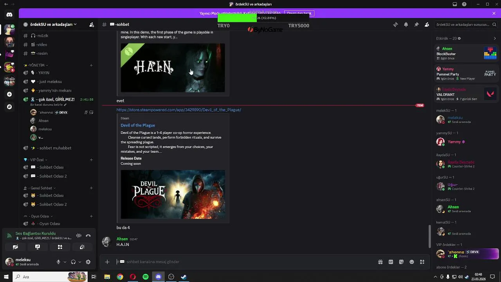501x282 pixels.
Task: Open Google Chrome from Windows taskbar
Action: [120, 277]
